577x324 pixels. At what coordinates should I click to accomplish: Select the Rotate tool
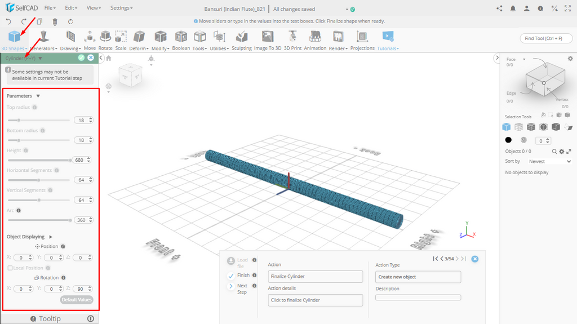pyautogui.click(x=105, y=39)
